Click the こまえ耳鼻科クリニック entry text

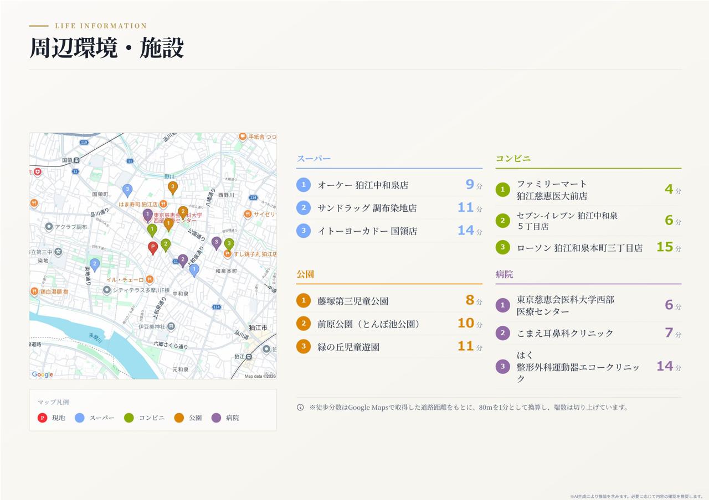coord(565,334)
